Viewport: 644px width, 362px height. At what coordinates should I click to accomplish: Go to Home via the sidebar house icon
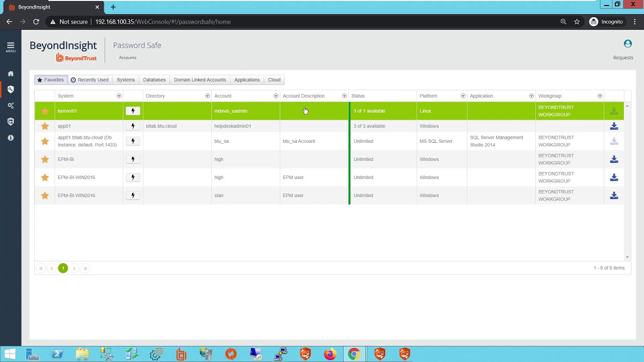pos(11,73)
